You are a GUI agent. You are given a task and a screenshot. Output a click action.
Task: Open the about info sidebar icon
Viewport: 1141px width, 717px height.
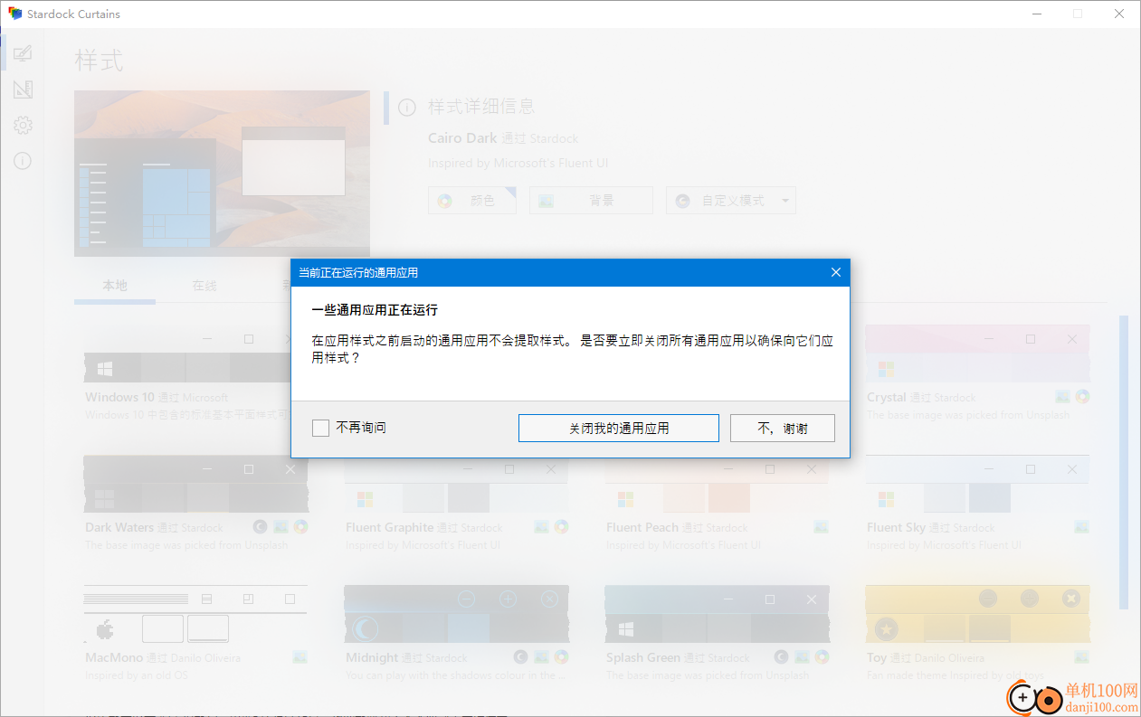[x=23, y=162]
